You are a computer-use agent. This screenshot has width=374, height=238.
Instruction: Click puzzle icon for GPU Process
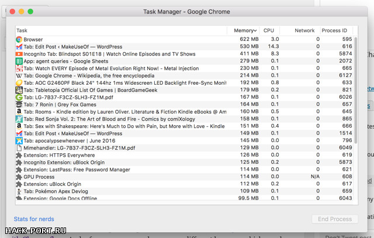click(x=19, y=177)
